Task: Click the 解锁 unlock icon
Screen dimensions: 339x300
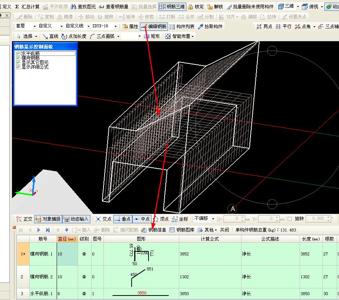Action: (210, 7)
